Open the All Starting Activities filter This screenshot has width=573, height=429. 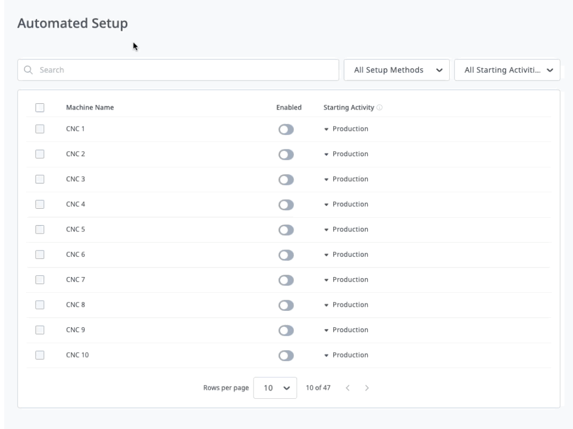[506, 69]
